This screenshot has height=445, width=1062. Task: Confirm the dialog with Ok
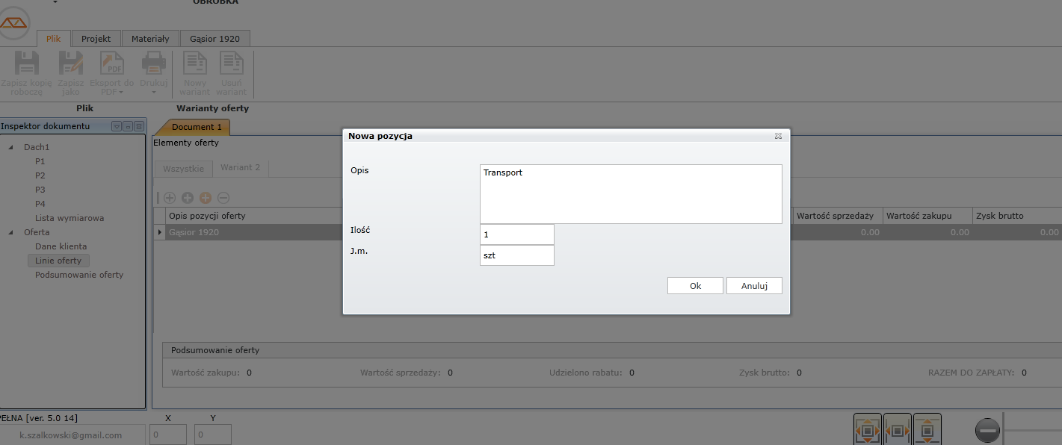coord(695,286)
